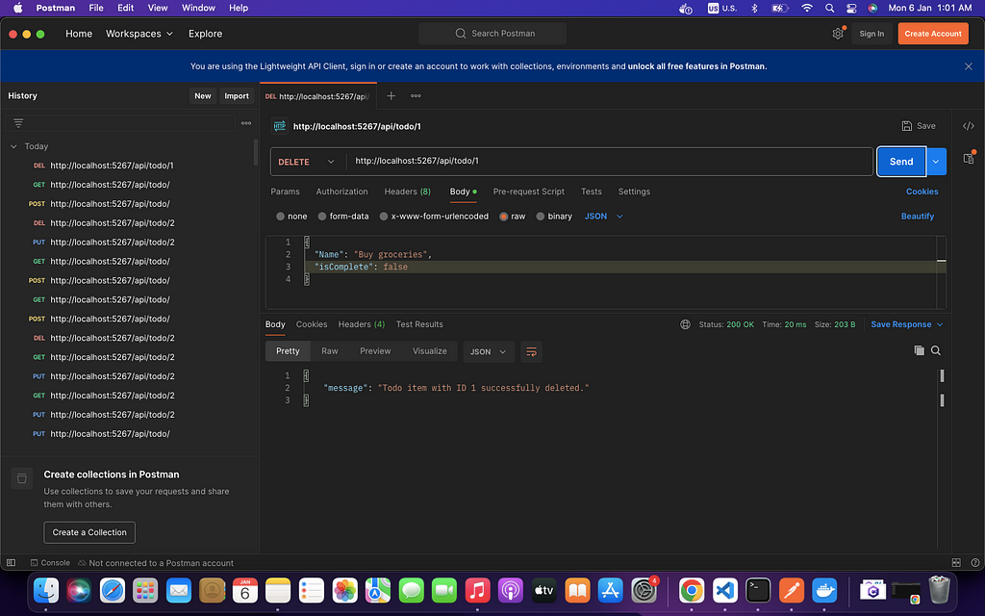Screen dimensions: 985x616
Task: Click the HTTP request type icon
Action: click(280, 126)
